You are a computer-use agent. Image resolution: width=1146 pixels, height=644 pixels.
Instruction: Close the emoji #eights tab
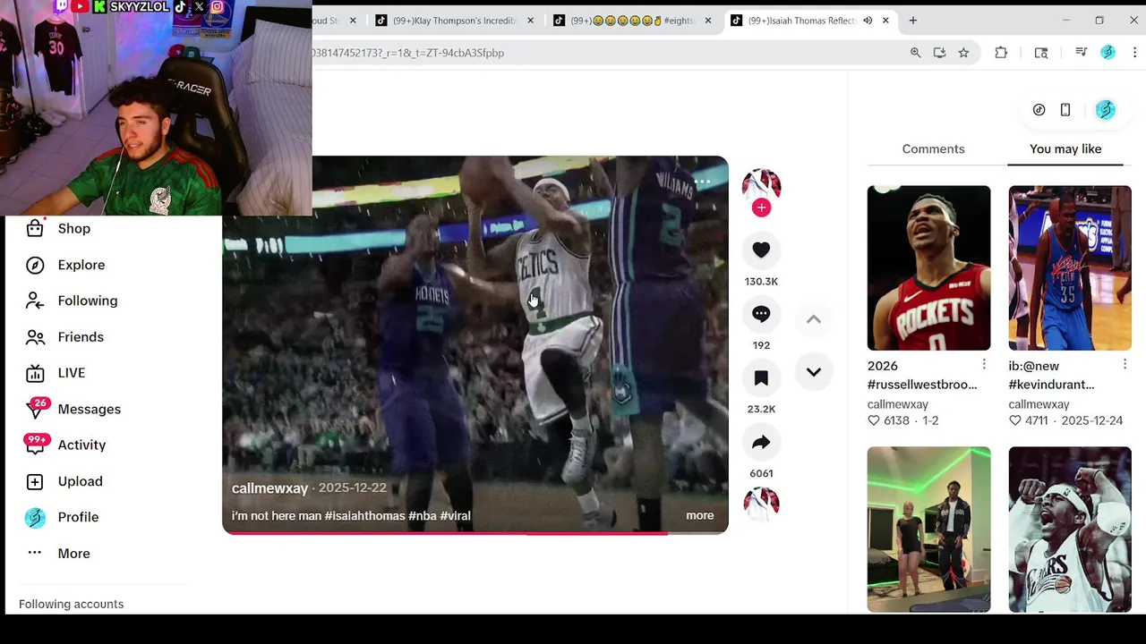707,21
